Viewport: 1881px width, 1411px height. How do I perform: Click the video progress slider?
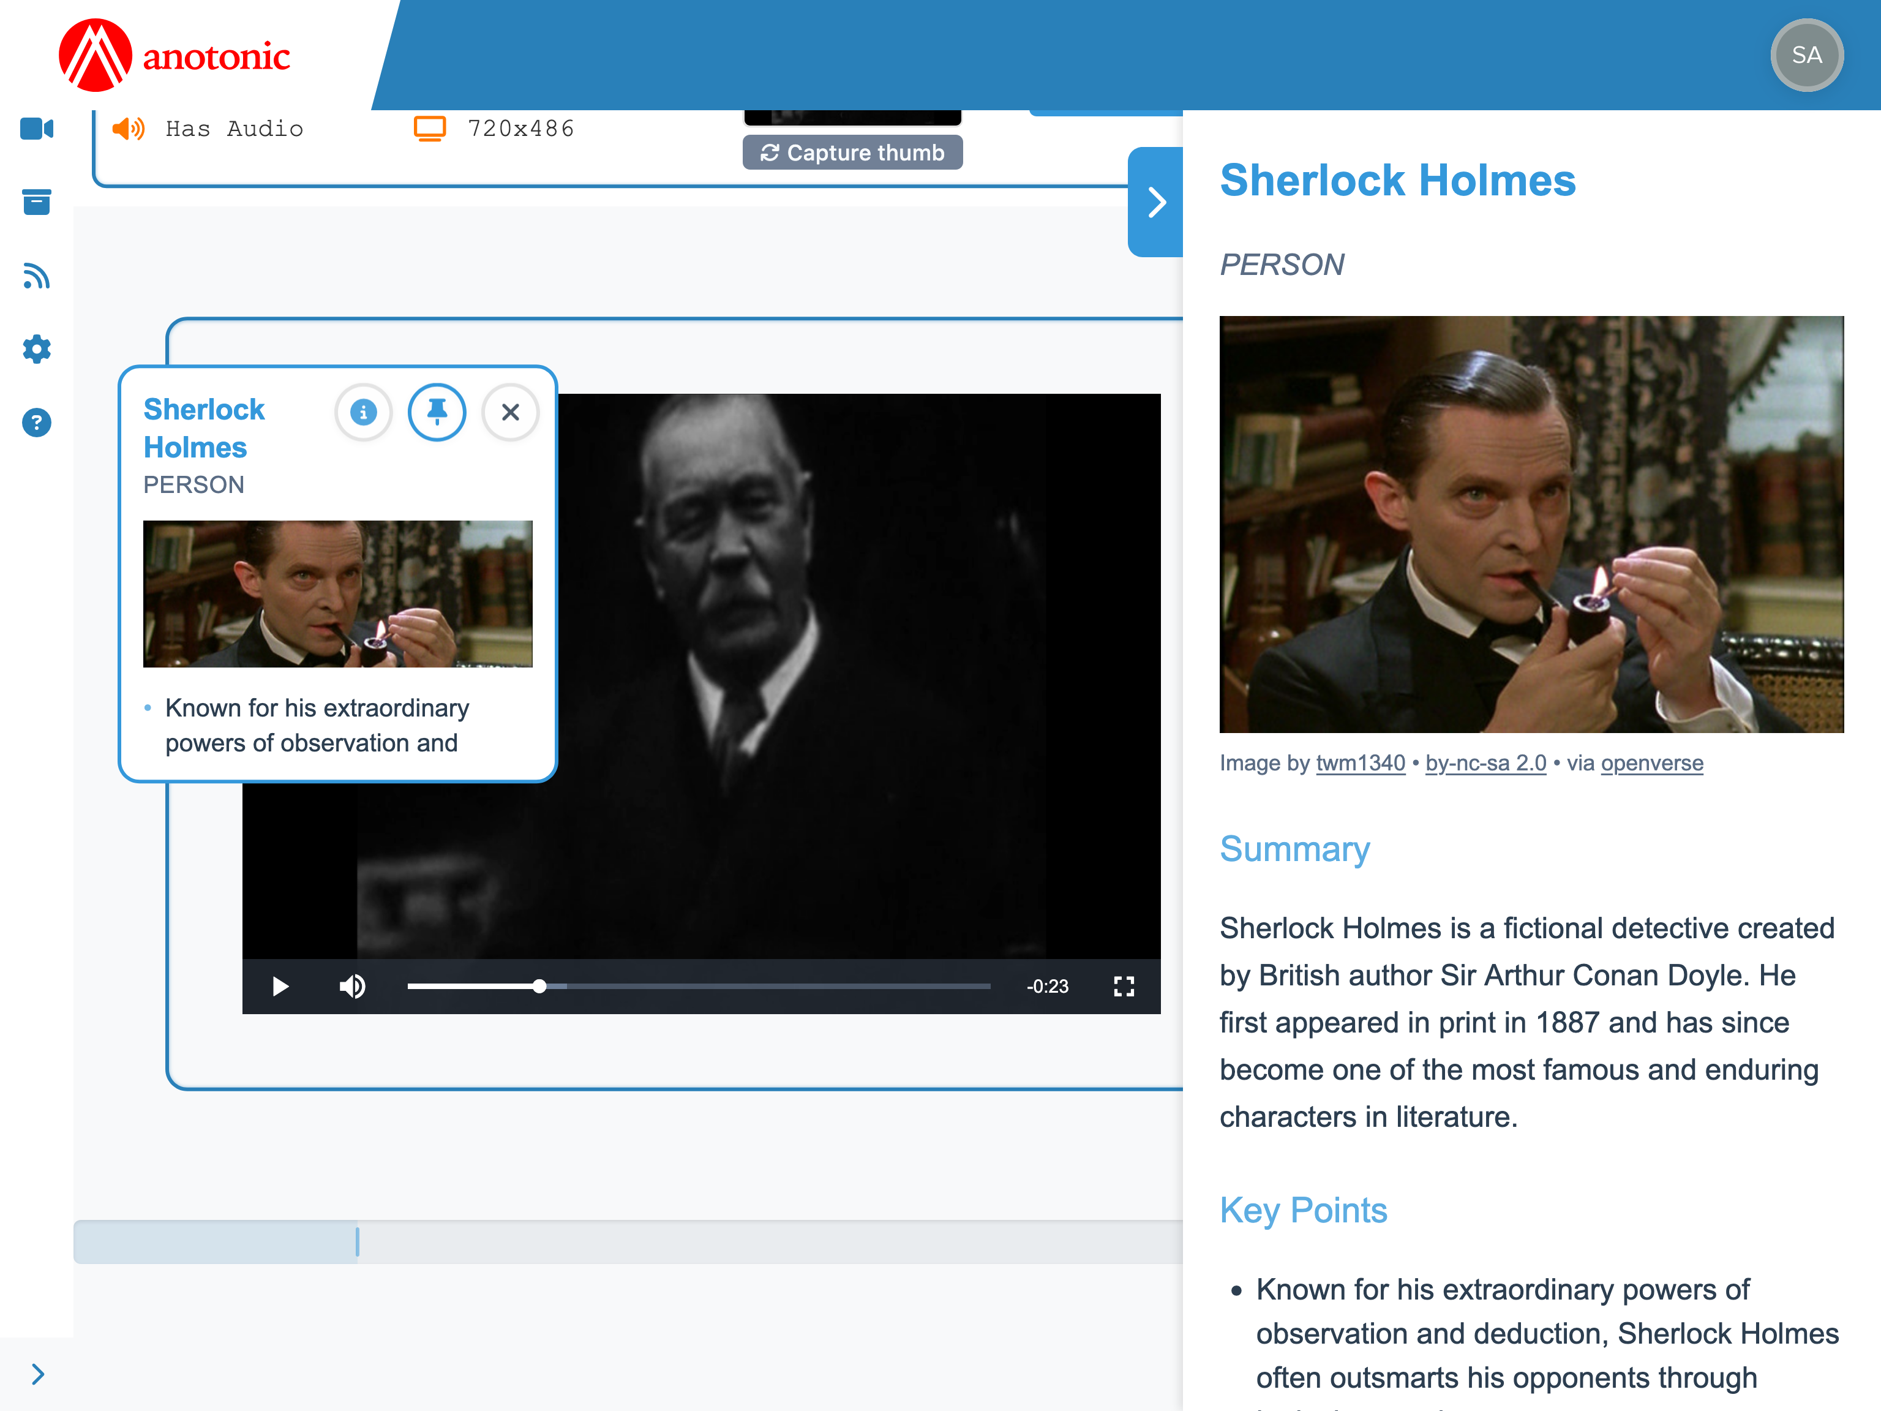[x=699, y=987]
